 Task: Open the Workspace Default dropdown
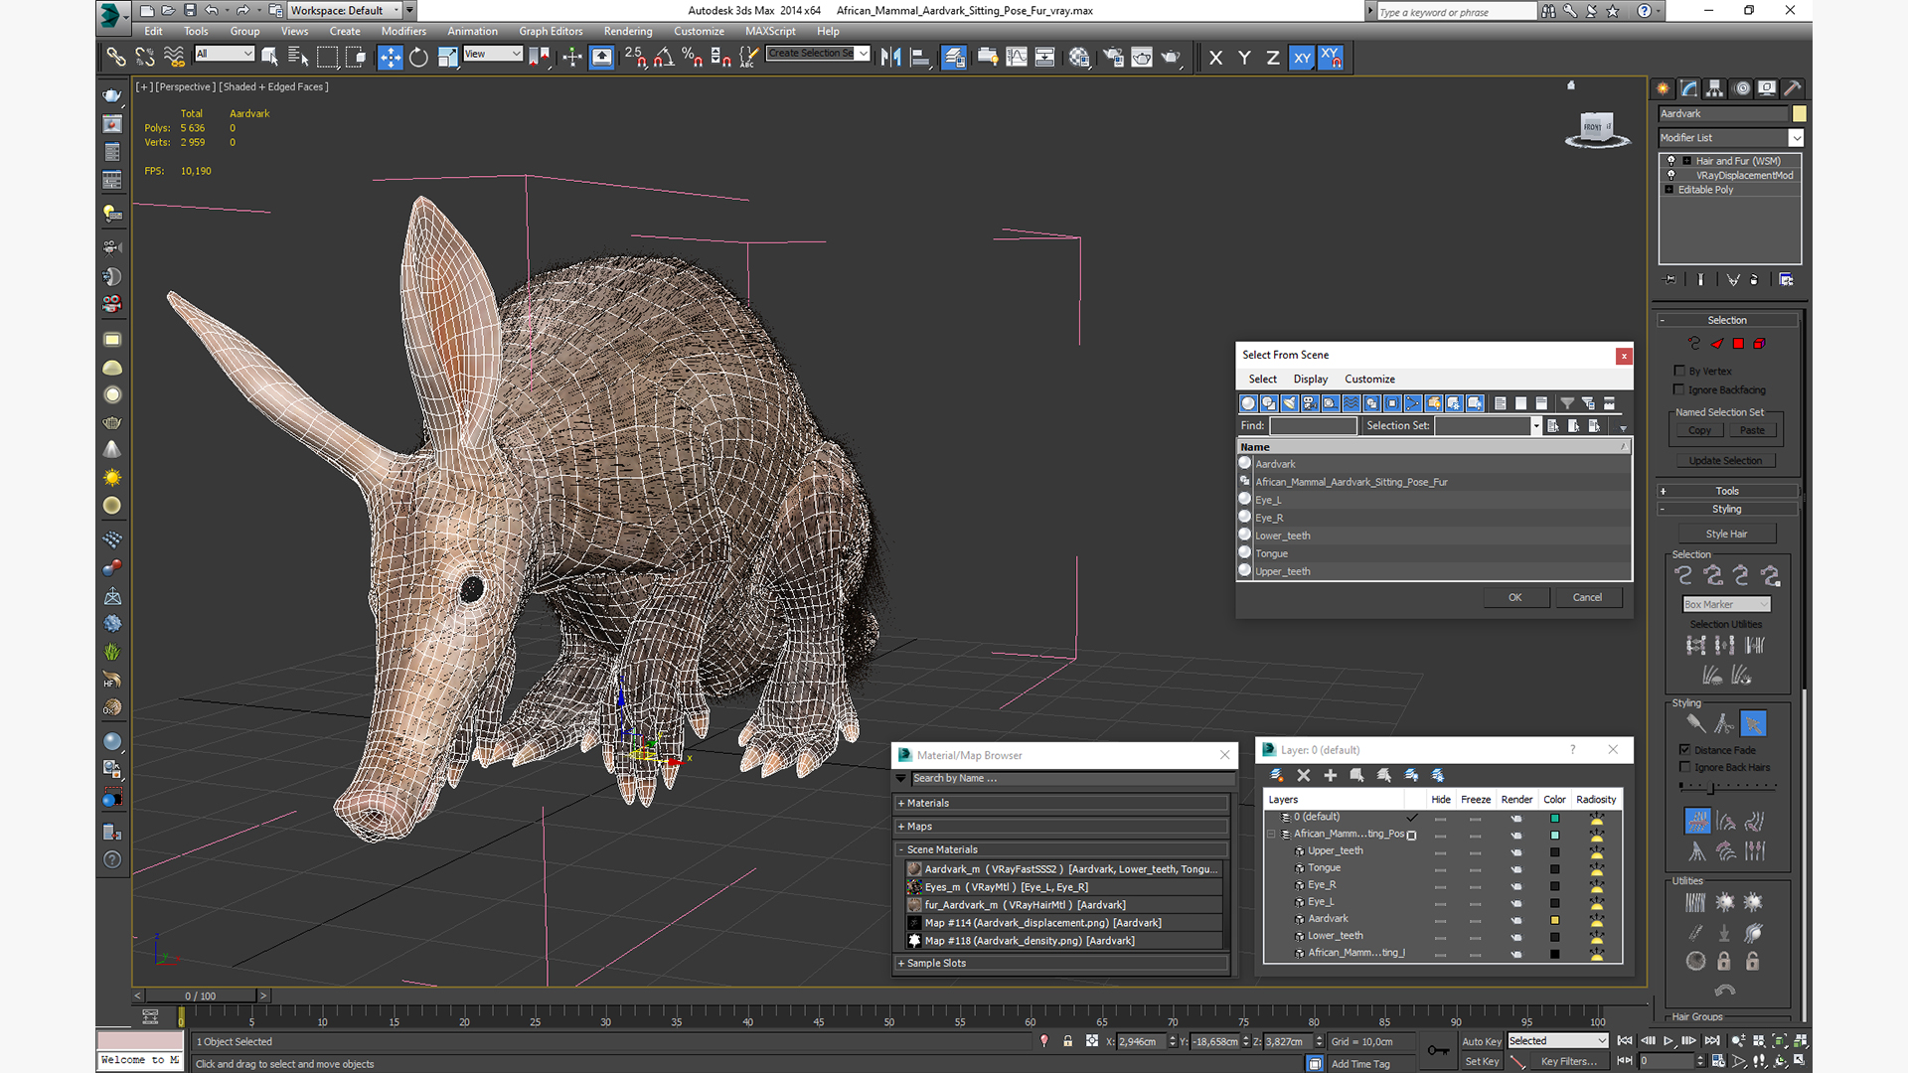[x=344, y=10]
